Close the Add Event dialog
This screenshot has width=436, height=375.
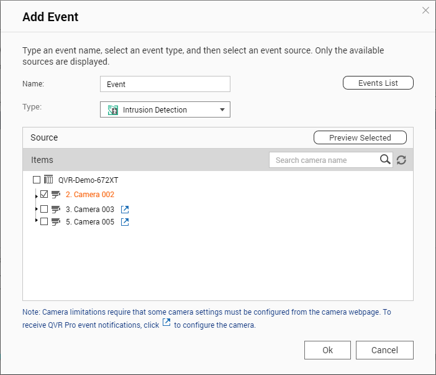tap(425, 11)
